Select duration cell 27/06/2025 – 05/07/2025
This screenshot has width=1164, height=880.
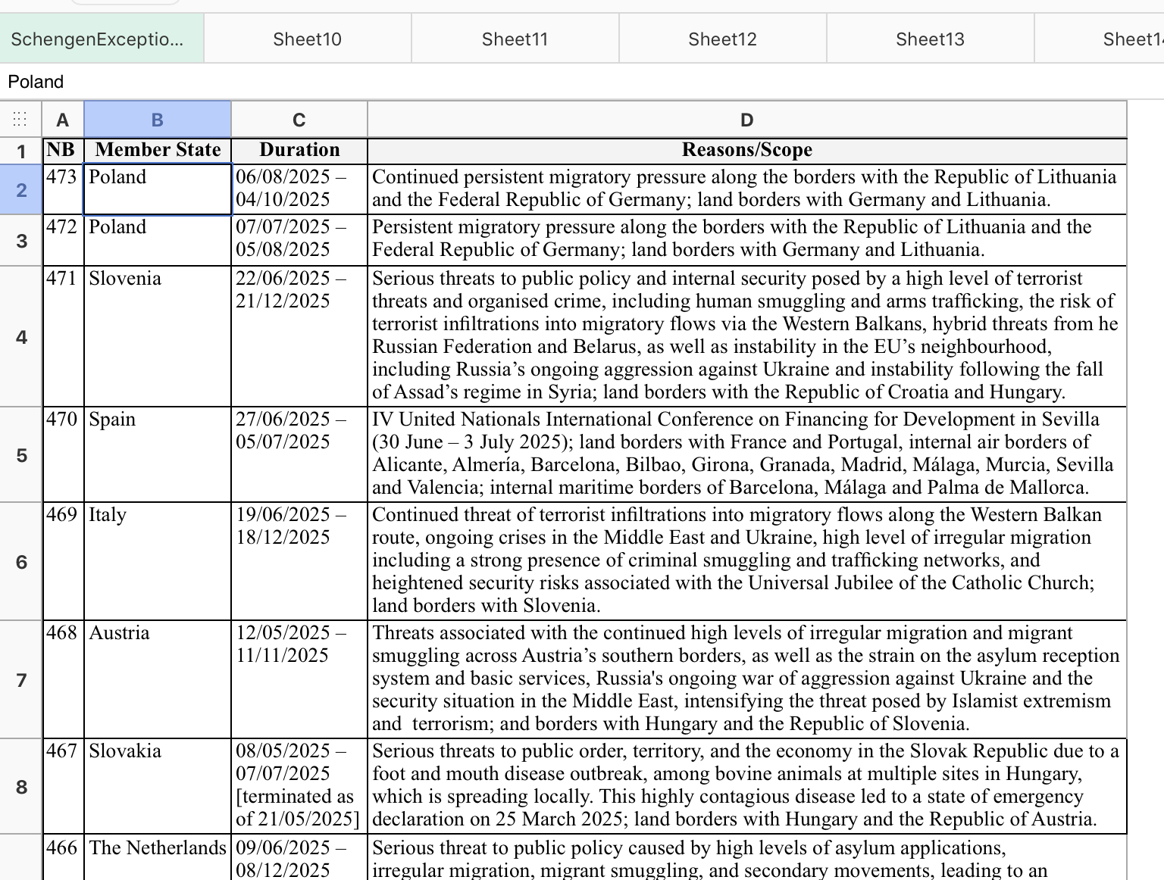299,454
